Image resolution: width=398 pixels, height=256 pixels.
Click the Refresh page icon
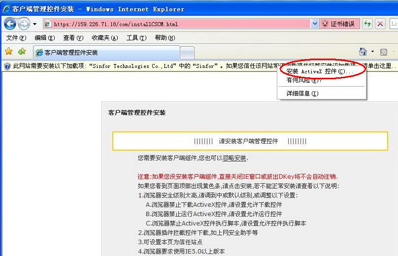(367, 24)
